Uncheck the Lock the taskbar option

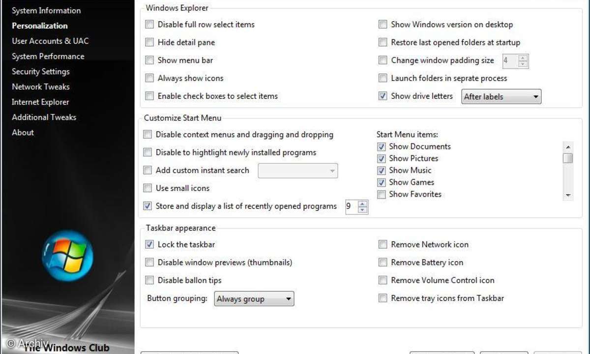[x=149, y=245]
